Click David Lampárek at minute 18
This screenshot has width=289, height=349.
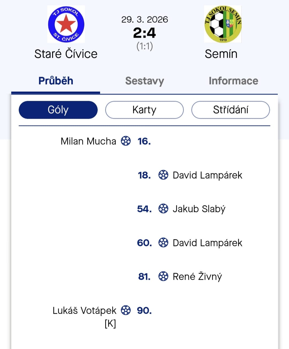(207, 175)
